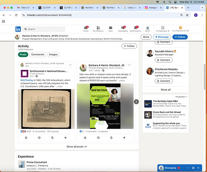
Task: Open My Network icon
Action: (x=98, y=29)
